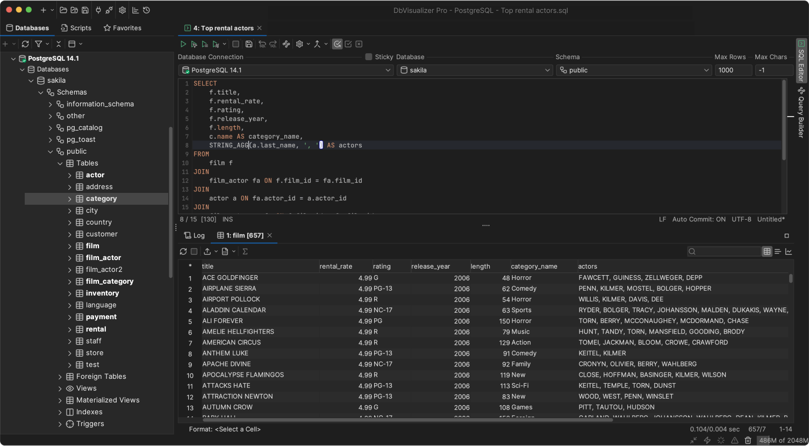The height and width of the screenshot is (446, 809).
Task: Click the memory usage bar
Action: click(x=783, y=440)
